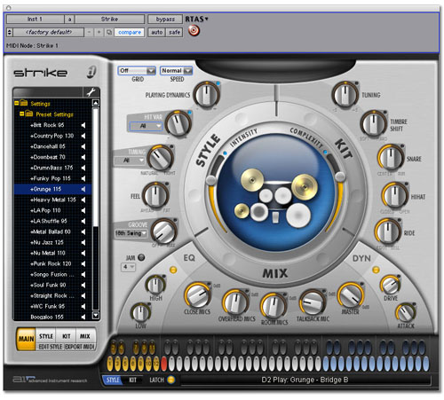Click the EXPORT MIDI button
This screenshot has height=400, width=444.
tap(79, 347)
